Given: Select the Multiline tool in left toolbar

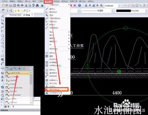Looking at the screenshot, I should click(x=2, y=23).
